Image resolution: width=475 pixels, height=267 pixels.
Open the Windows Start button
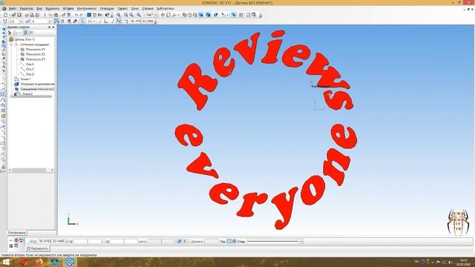[6, 262]
